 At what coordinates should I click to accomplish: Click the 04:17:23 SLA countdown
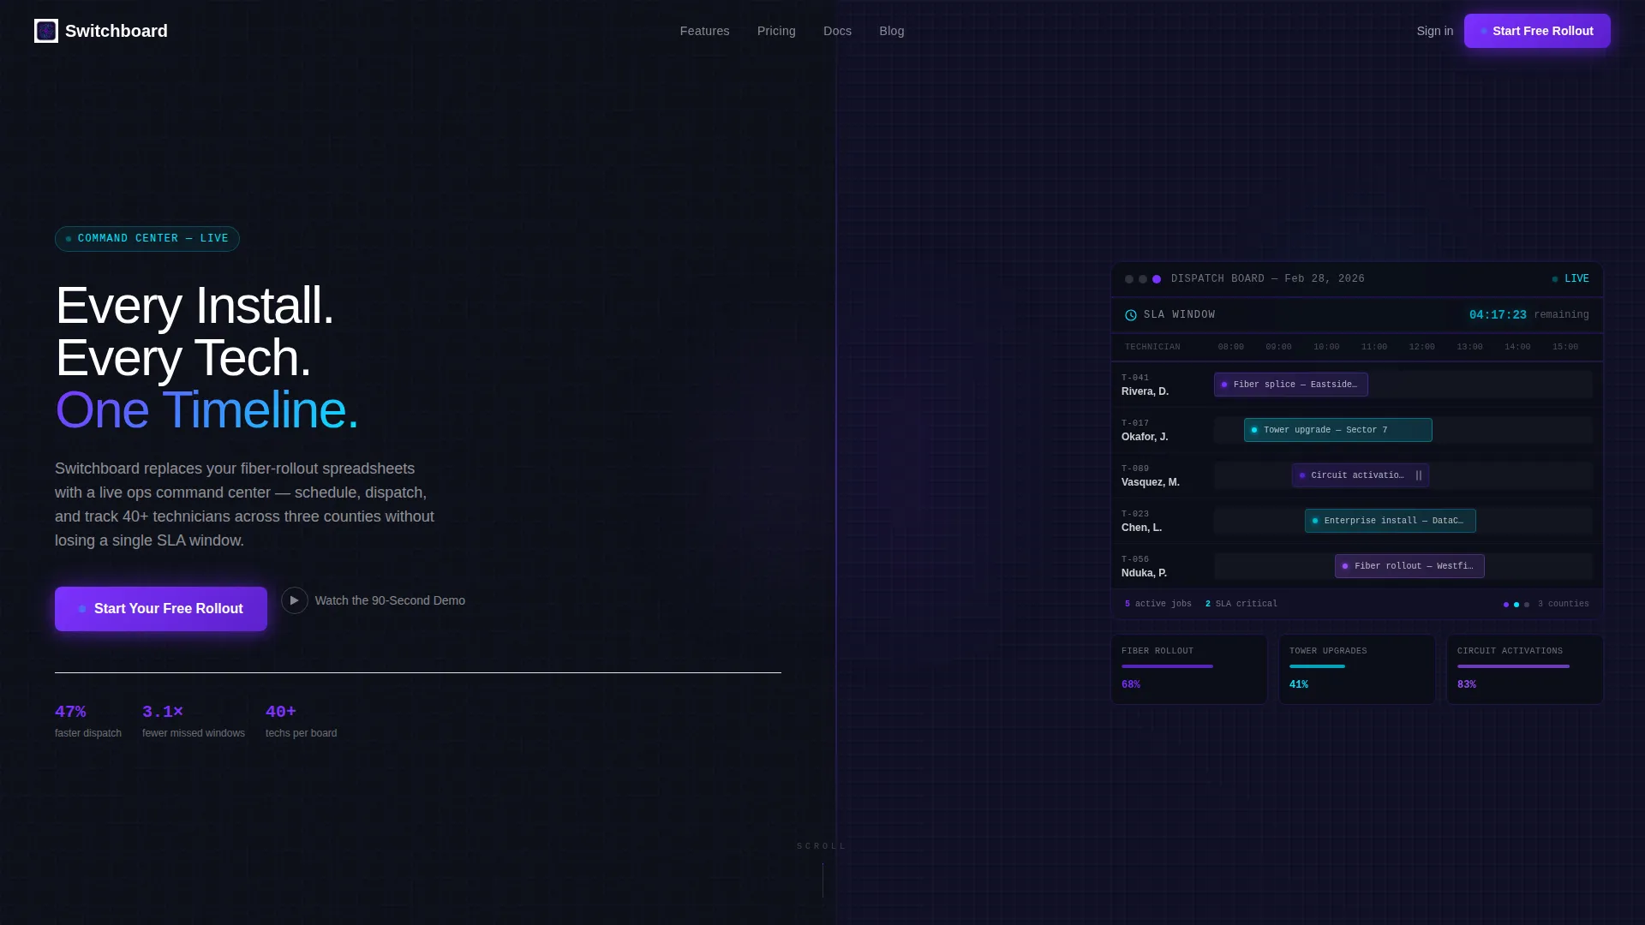tap(1498, 315)
